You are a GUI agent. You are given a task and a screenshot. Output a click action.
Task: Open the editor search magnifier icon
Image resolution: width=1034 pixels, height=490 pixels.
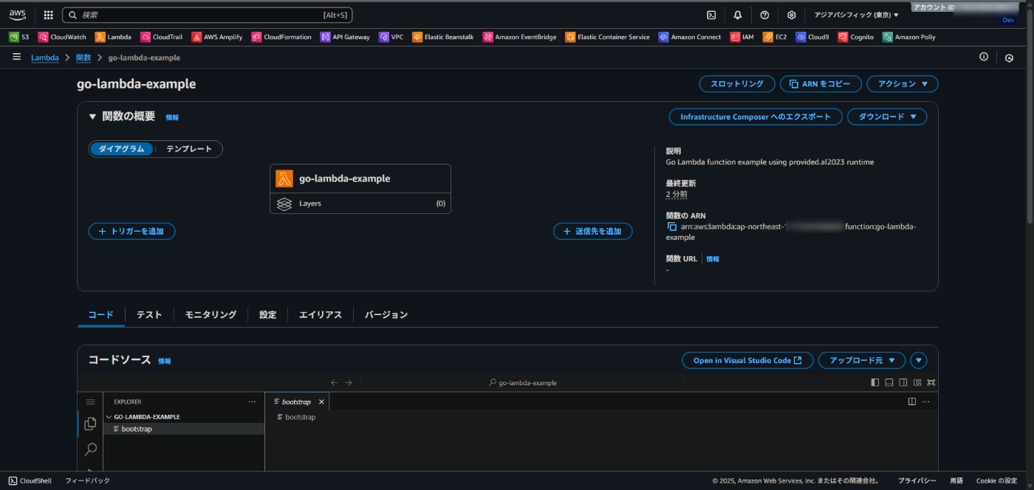pyautogui.click(x=90, y=449)
